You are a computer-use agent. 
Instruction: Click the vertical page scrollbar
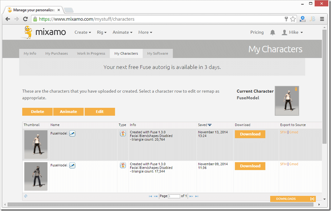pyautogui.click(x=324, y=86)
